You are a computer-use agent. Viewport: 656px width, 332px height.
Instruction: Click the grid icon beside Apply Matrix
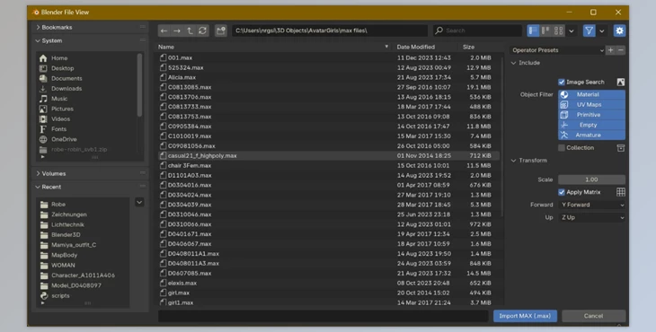(621, 192)
